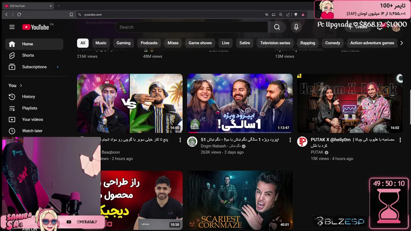The image size is (411, 231).
Task: Select the All filter chip
Action: 83,43
